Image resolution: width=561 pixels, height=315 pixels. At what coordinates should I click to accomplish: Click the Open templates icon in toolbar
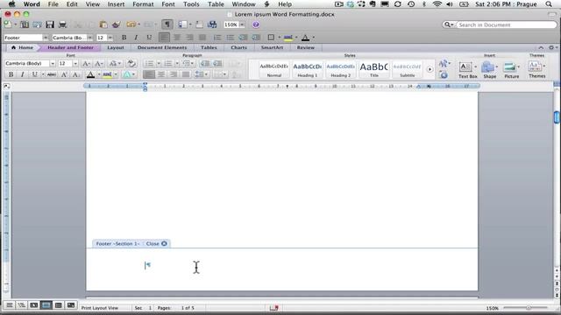25,24
